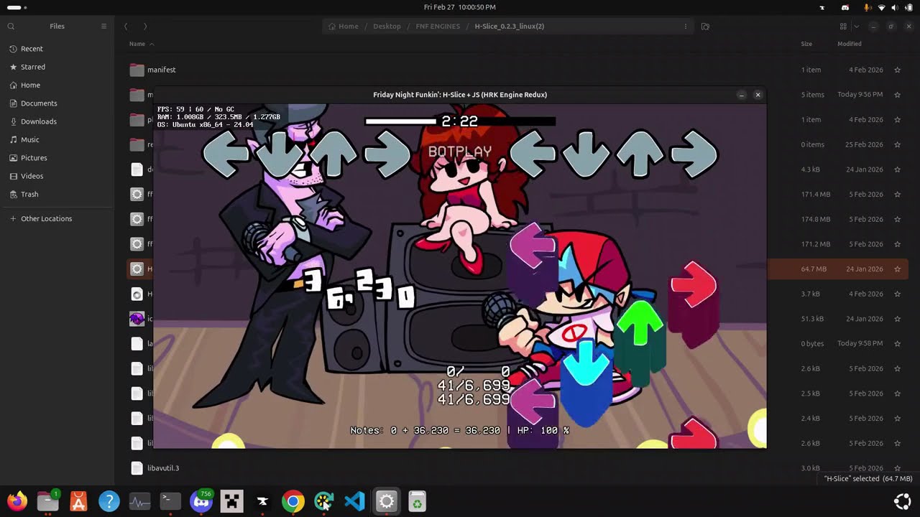
Task: Toggle star on the 51.3 kB file
Action: 897,319
